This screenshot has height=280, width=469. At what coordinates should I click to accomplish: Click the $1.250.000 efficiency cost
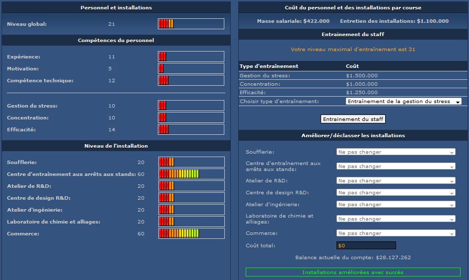click(x=362, y=92)
